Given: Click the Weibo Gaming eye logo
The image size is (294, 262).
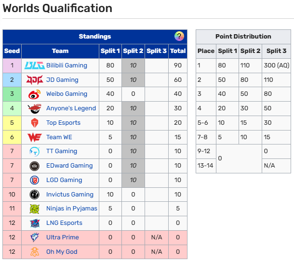Looking at the screenshot, I should coord(35,94).
